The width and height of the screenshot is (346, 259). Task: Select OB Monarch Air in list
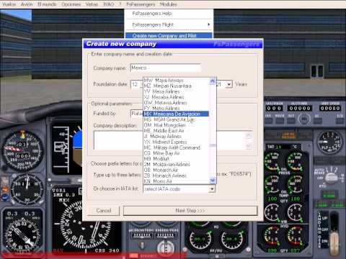(177, 170)
